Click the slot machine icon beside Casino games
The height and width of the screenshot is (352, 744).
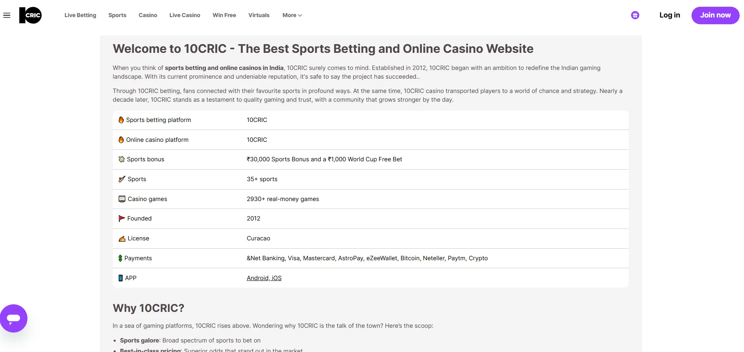point(122,199)
